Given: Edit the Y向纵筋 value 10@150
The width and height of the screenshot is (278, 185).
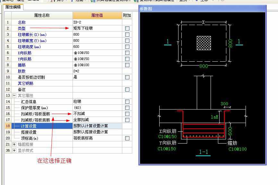Looking at the screenshot, I should (97, 59).
